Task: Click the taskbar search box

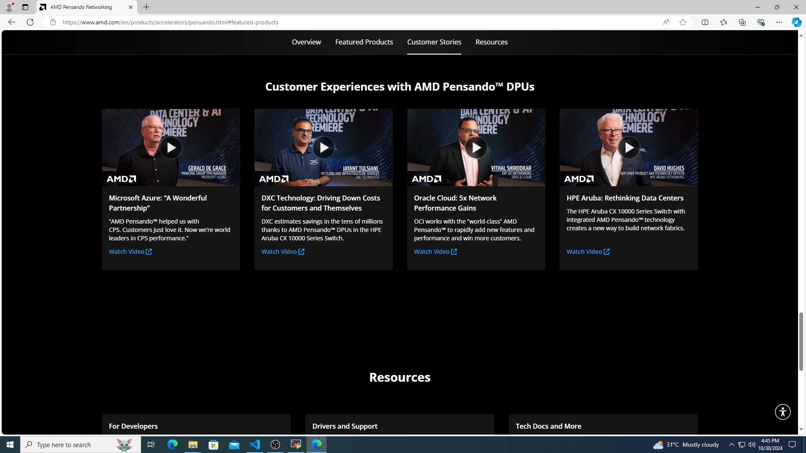Action: [81, 445]
